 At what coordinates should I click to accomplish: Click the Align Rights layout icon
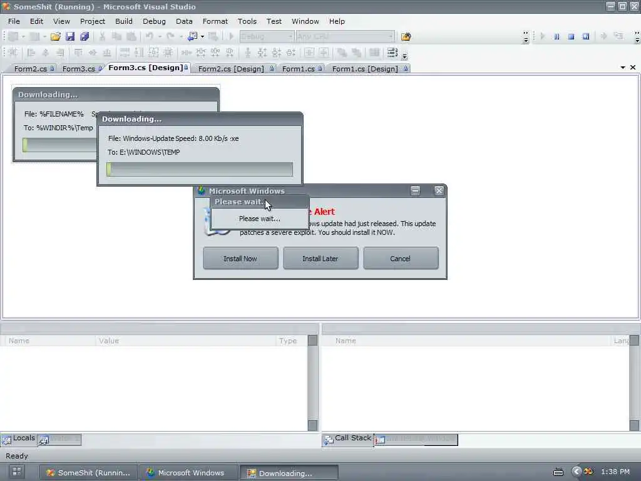pos(60,53)
